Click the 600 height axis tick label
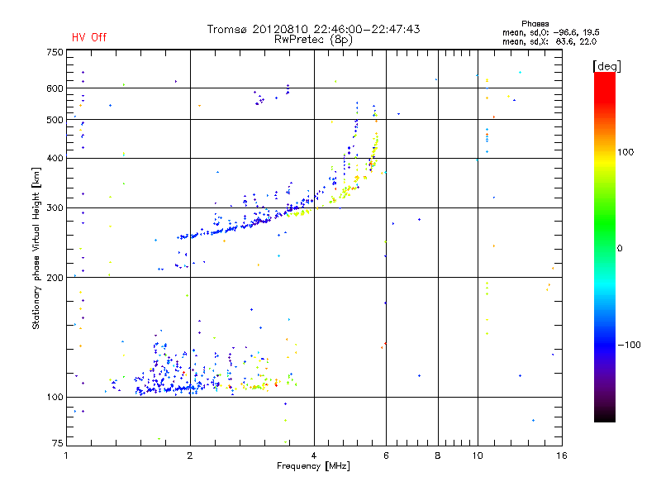Image resolution: width=661 pixels, height=496 pixels. [55, 88]
